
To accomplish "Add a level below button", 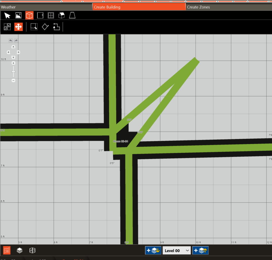I will pyautogui.click(x=153, y=251).
